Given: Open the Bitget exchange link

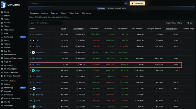Looking at the screenshot, I should pos(38,71).
